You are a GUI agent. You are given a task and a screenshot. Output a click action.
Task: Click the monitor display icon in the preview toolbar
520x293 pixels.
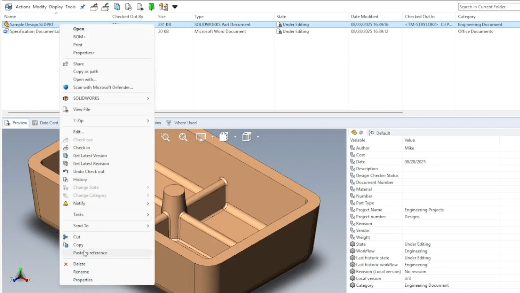tap(201, 137)
